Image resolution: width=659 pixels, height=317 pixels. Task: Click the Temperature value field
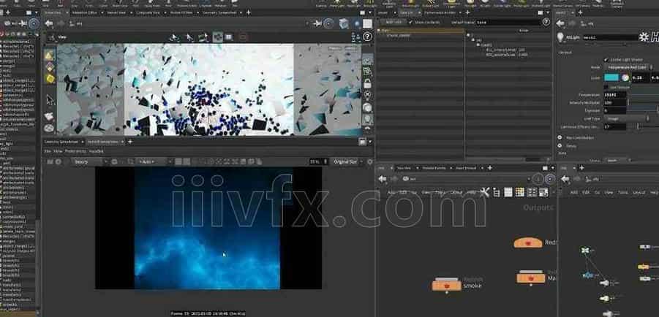(x=615, y=95)
